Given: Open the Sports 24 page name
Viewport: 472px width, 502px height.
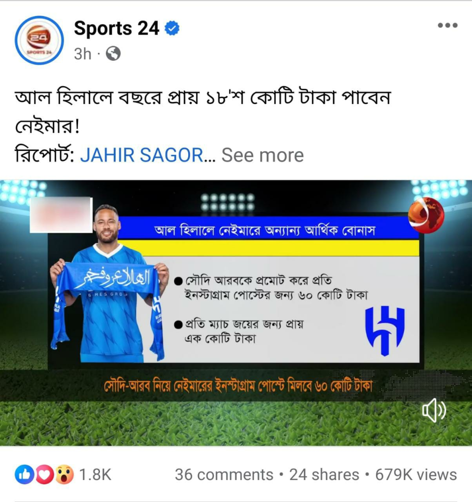Looking at the screenshot, I should tap(117, 28).
